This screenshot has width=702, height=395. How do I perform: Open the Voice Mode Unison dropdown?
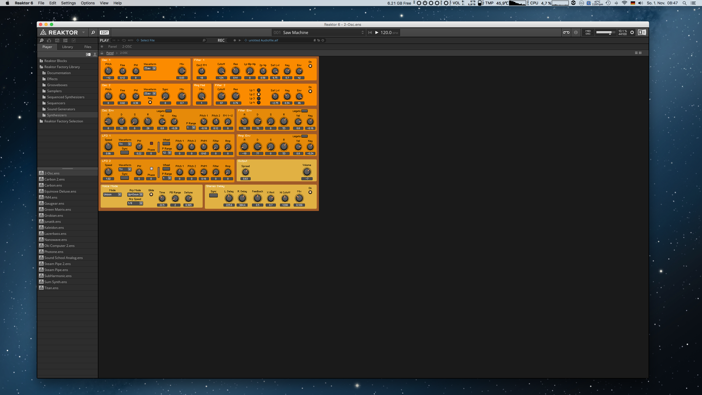tap(112, 194)
